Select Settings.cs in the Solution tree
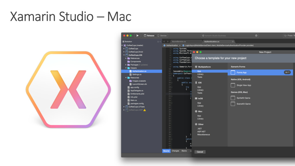The width and height of the screenshot is (295, 166). click(137, 75)
